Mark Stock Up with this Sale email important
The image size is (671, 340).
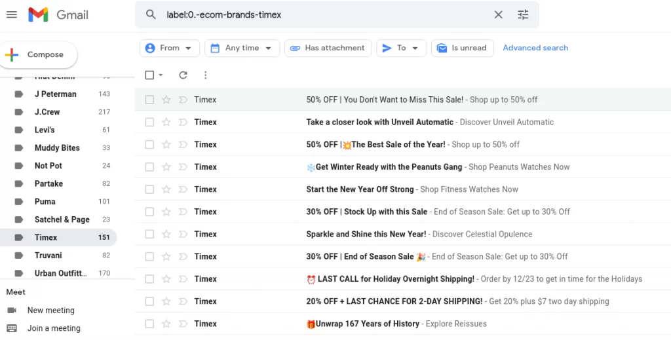coord(183,212)
